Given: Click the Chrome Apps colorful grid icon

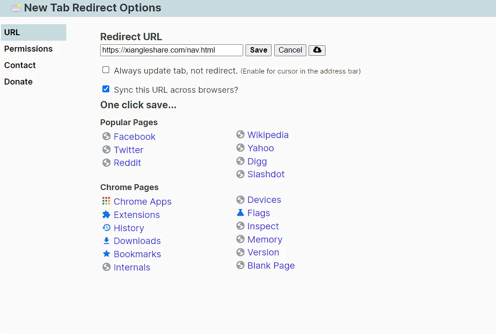Looking at the screenshot, I should tap(106, 201).
